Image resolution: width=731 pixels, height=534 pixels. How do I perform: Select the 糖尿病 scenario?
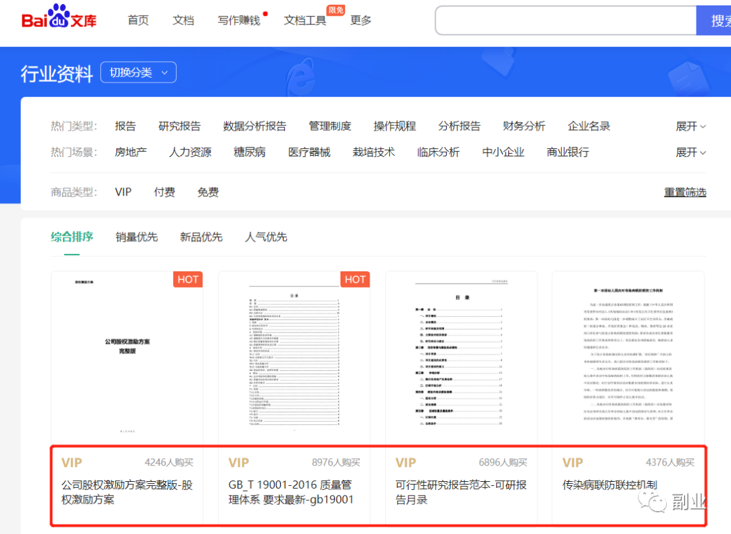[249, 152]
